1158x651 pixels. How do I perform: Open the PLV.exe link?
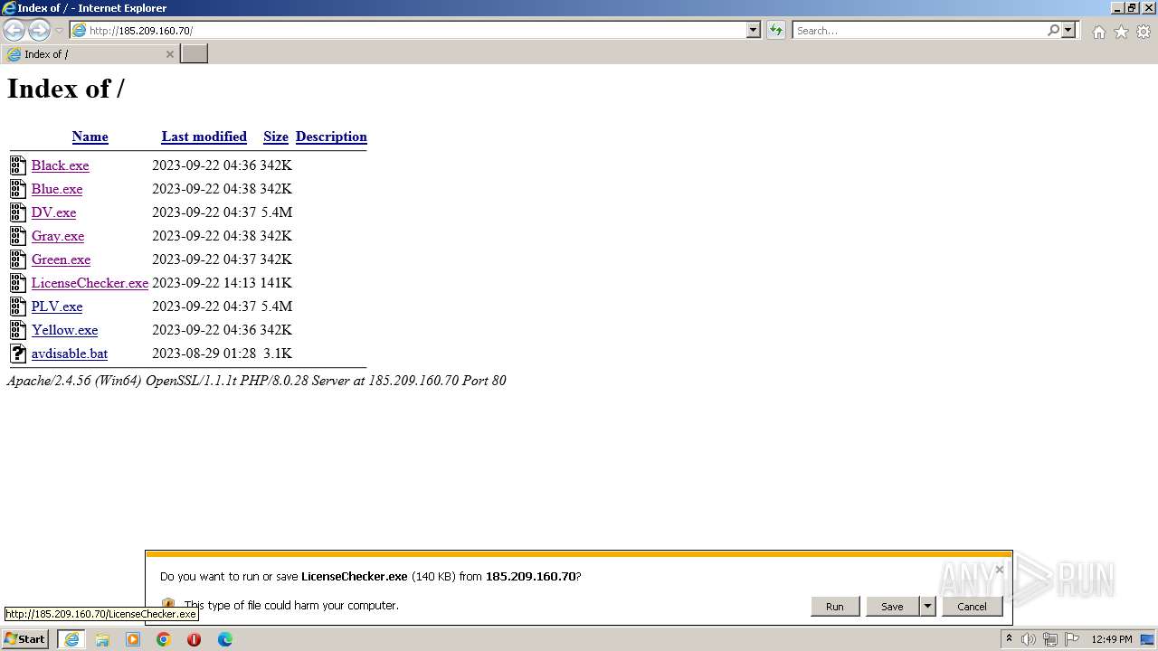click(x=57, y=307)
